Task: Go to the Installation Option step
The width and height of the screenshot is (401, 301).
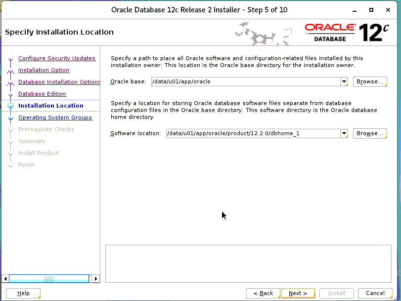Action: pyautogui.click(x=44, y=70)
